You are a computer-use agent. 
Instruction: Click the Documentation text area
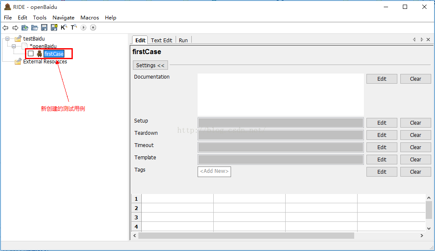click(281, 95)
